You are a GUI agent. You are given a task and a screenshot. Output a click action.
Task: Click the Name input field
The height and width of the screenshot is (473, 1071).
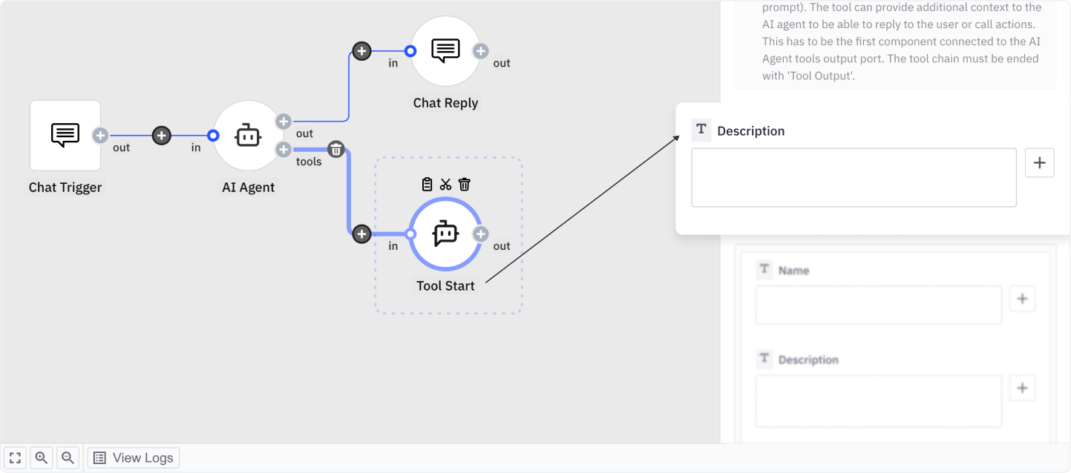[878, 305]
